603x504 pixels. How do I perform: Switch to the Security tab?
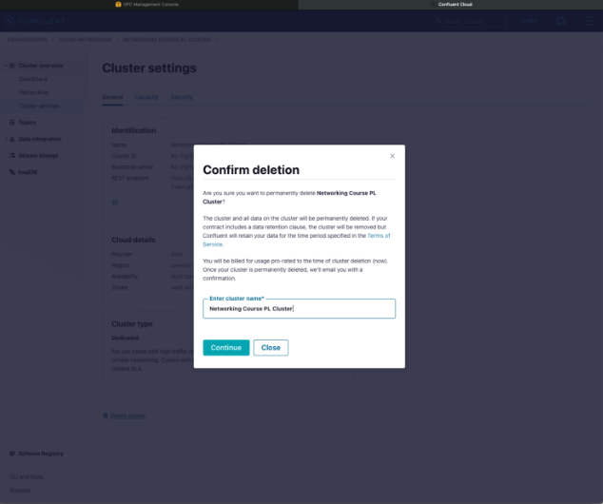182,97
